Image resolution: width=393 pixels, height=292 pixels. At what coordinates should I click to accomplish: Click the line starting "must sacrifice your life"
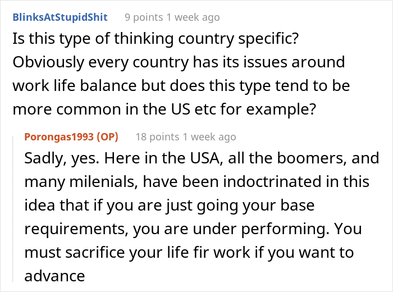pyautogui.click(x=189, y=252)
